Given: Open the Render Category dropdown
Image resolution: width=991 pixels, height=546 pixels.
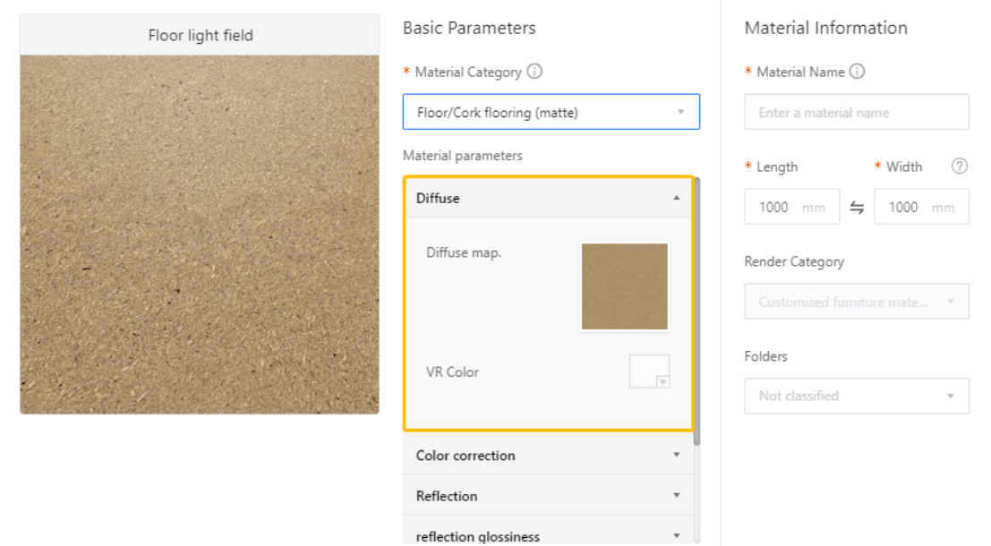Looking at the screenshot, I should click(856, 303).
